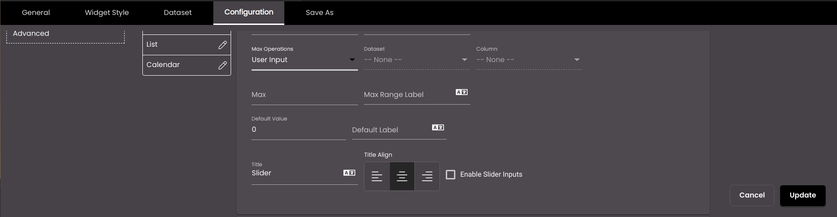The width and height of the screenshot is (837, 217).
Task: Focus the Max input field
Action: (x=304, y=95)
